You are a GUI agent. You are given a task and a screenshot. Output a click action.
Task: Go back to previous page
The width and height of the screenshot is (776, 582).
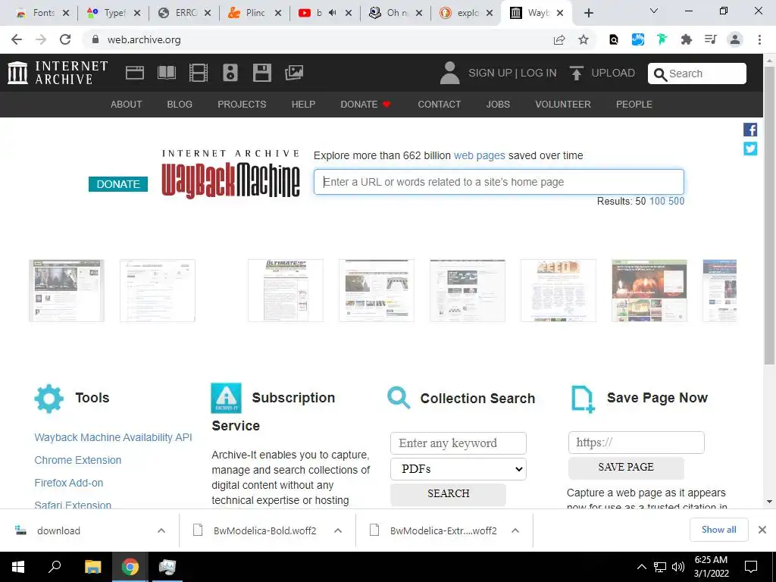click(17, 39)
